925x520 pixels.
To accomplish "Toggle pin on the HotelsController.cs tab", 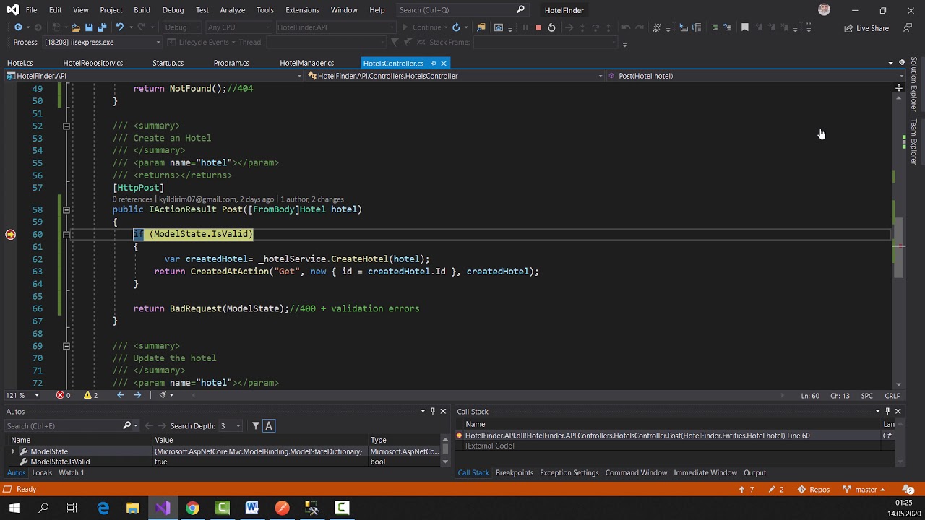I will click(x=433, y=64).
